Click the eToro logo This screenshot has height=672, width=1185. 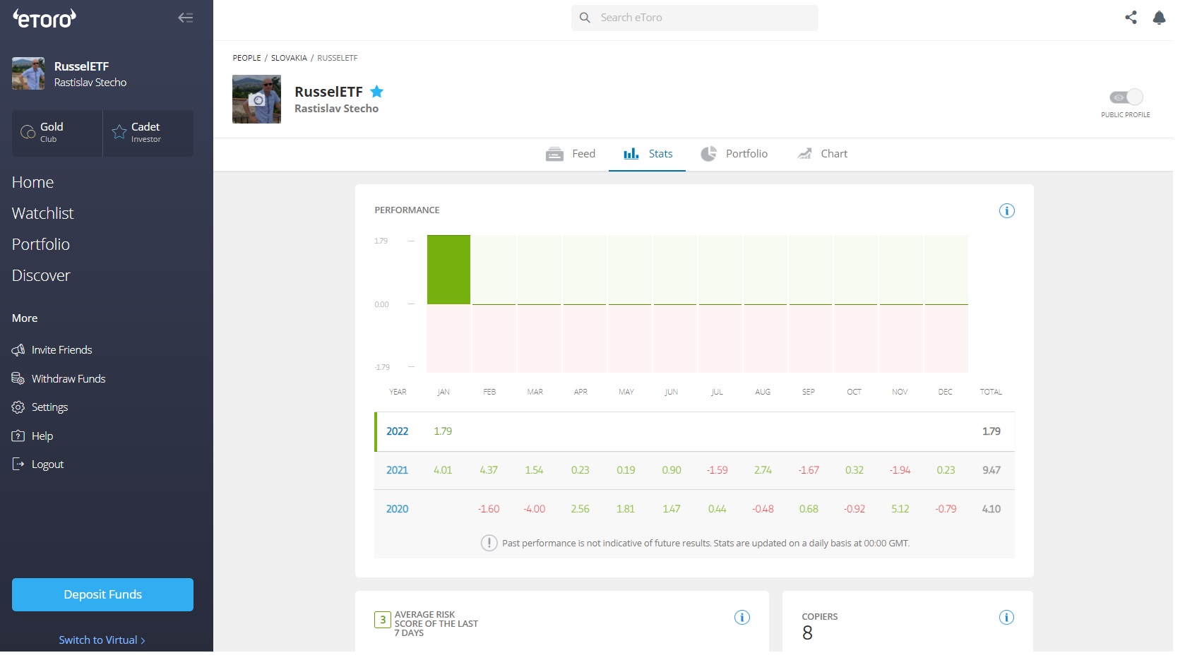tap(44, 18)
